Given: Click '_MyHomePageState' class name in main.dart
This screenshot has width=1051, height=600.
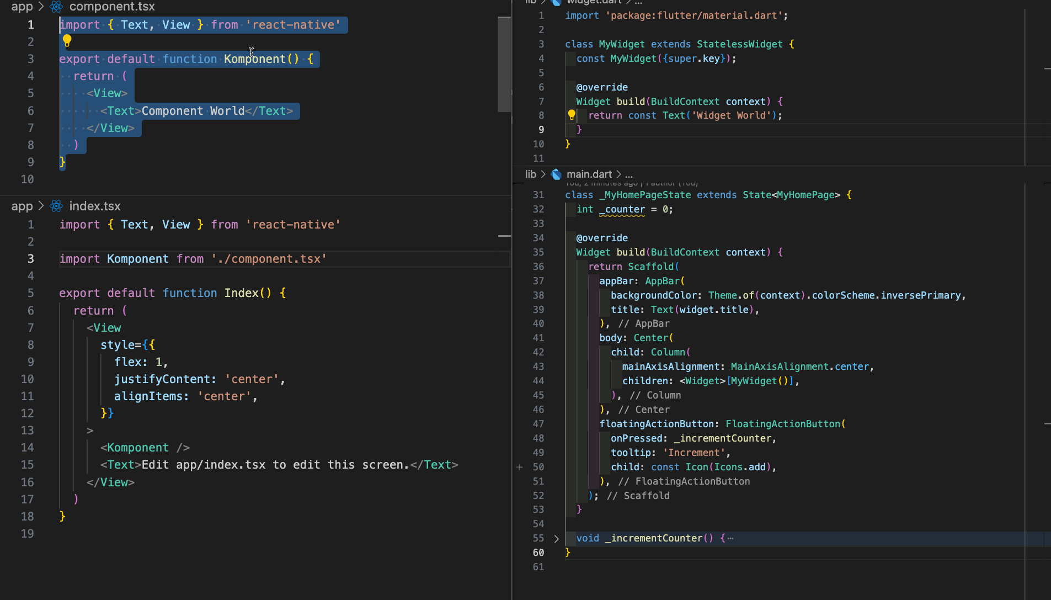Looking at the screenshot, I should tap(645, 195).
